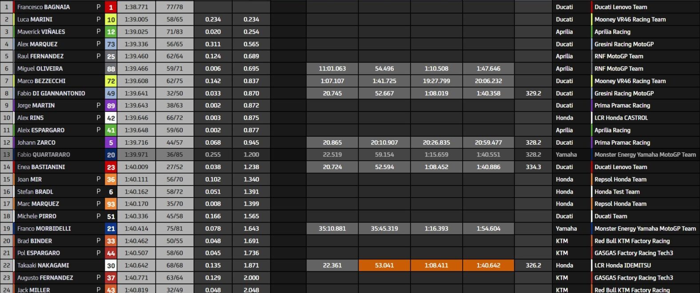Click Brad BINDER rider name
The image size is (700, 293).
(x=35, y=242)
